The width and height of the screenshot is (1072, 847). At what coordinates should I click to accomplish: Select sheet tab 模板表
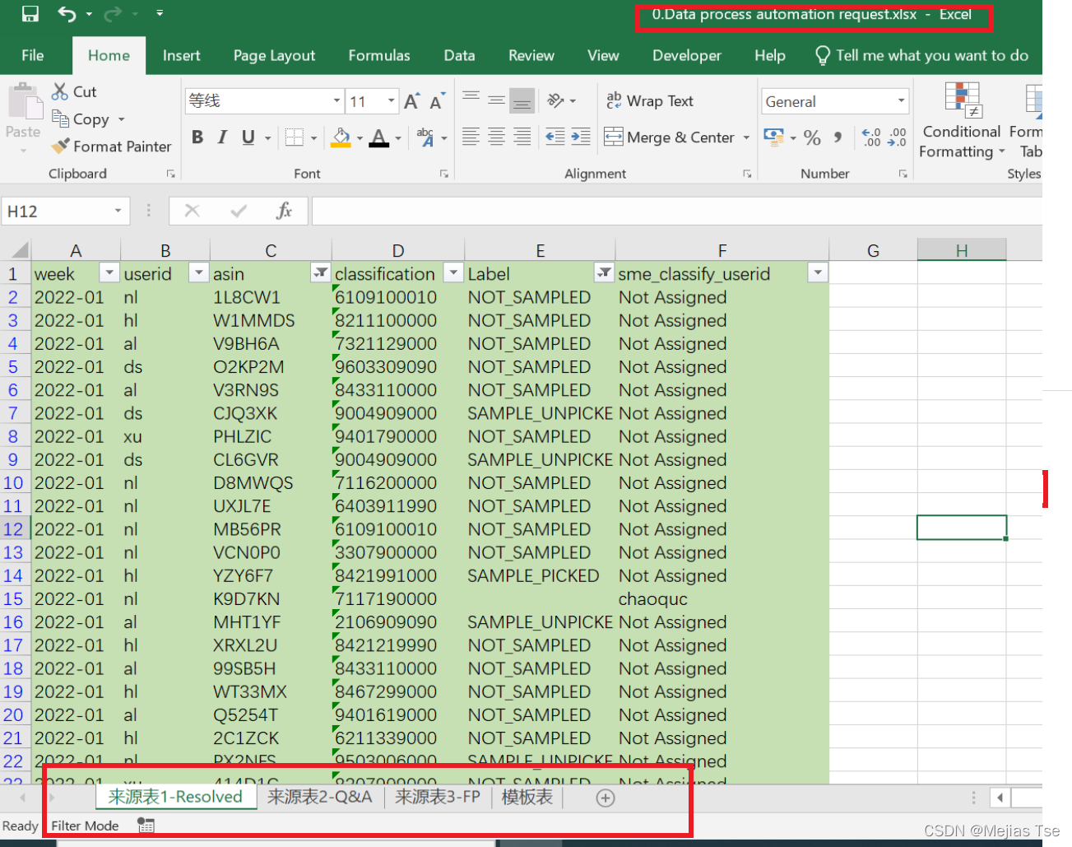pyautogui.click(x=527, y=797)
